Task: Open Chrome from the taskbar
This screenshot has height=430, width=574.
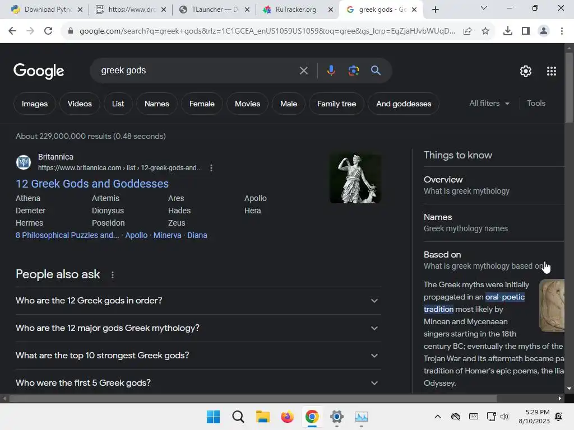Action: click(312, 417)
